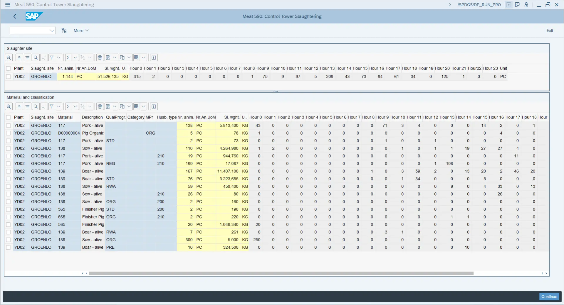Screen dimensions: 564x305
Task: Open the hamburger menu at window top-left
Action: (x=8, y=5)
